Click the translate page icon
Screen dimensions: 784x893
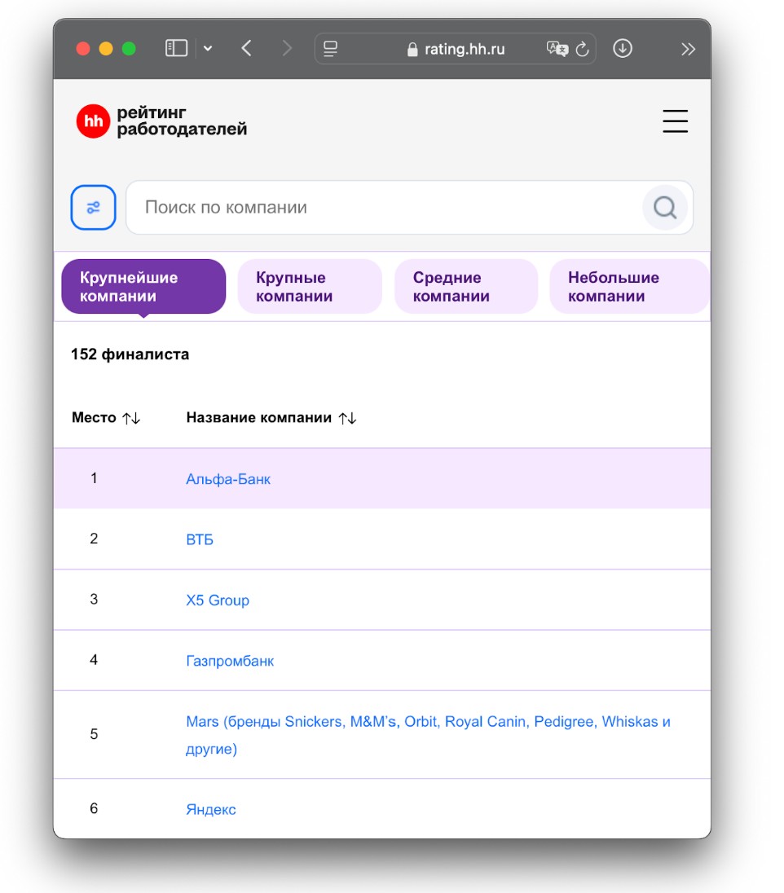[557, 49]
